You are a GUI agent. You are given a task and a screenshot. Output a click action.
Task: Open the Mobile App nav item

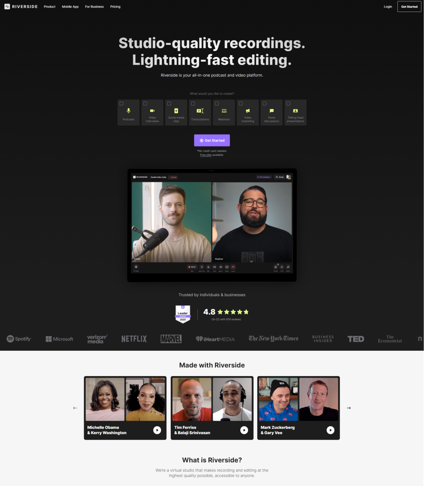70,7
